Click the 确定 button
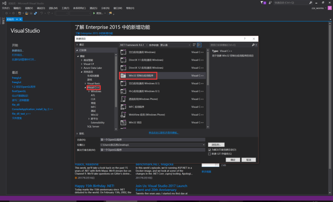 (x=233, y=160)
